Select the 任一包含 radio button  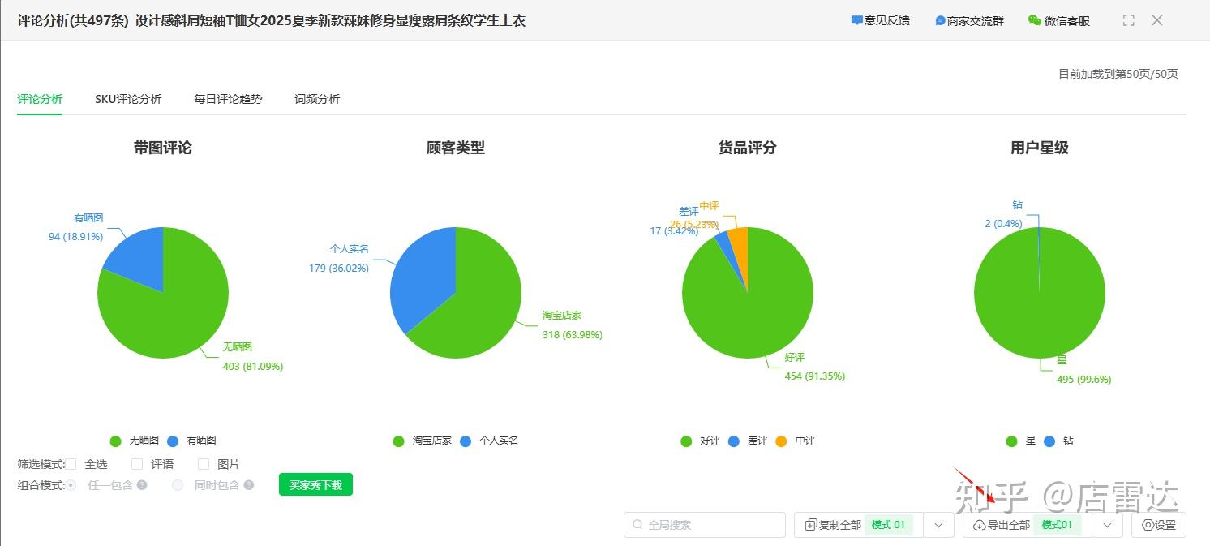coord(71,485)
